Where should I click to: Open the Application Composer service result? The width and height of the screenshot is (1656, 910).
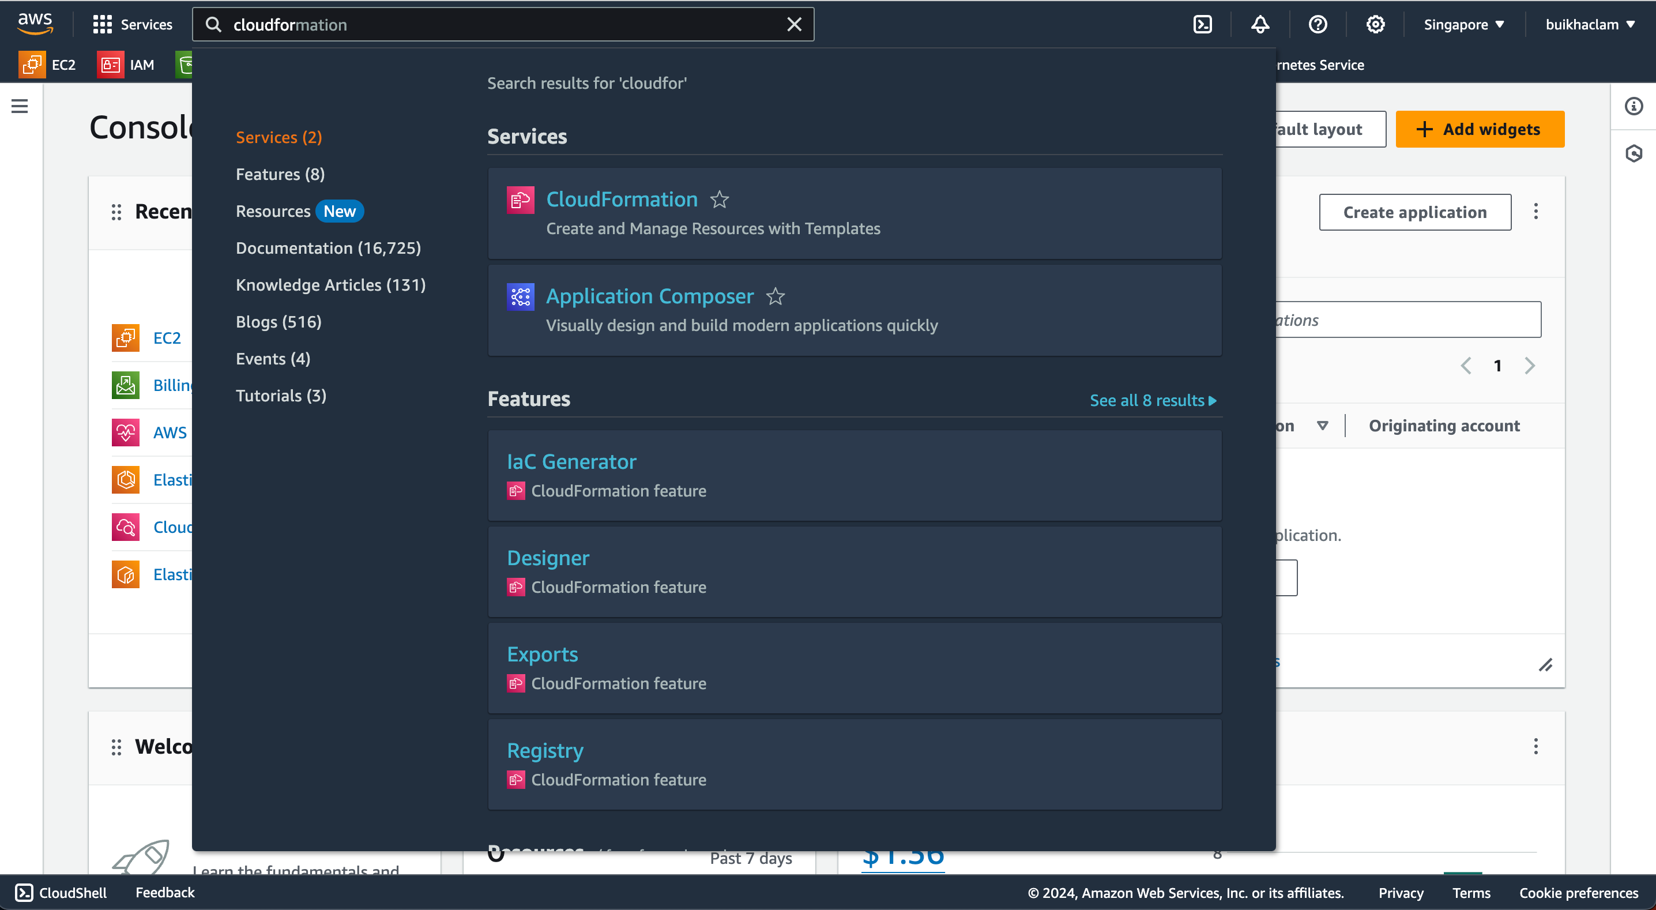pyautogui.click(x=649, y=296)
